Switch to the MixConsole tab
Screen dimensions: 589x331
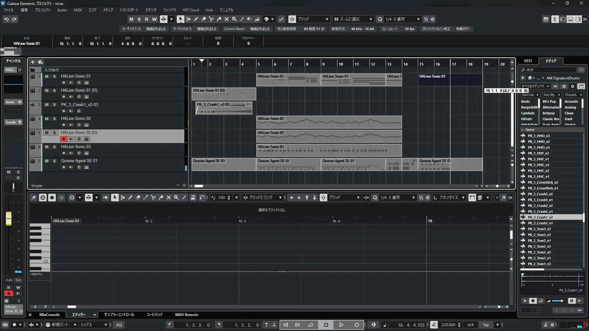[x=49, y=315]
